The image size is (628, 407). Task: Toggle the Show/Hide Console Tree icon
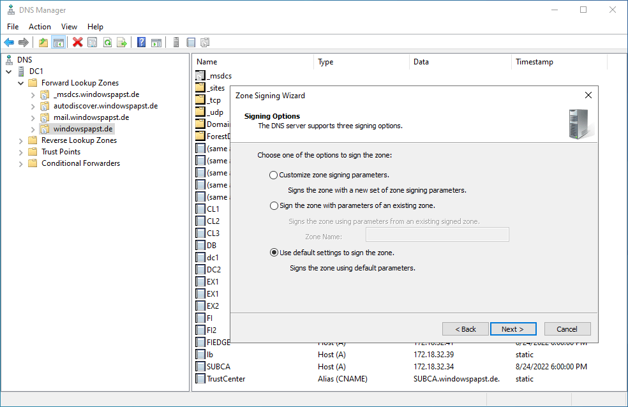click(58, 43)
